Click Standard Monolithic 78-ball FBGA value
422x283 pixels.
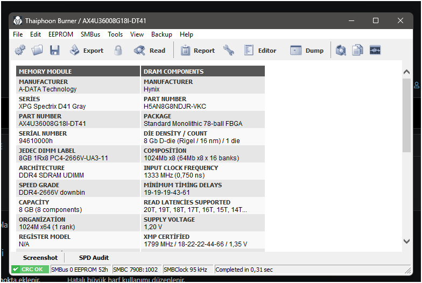193,124
